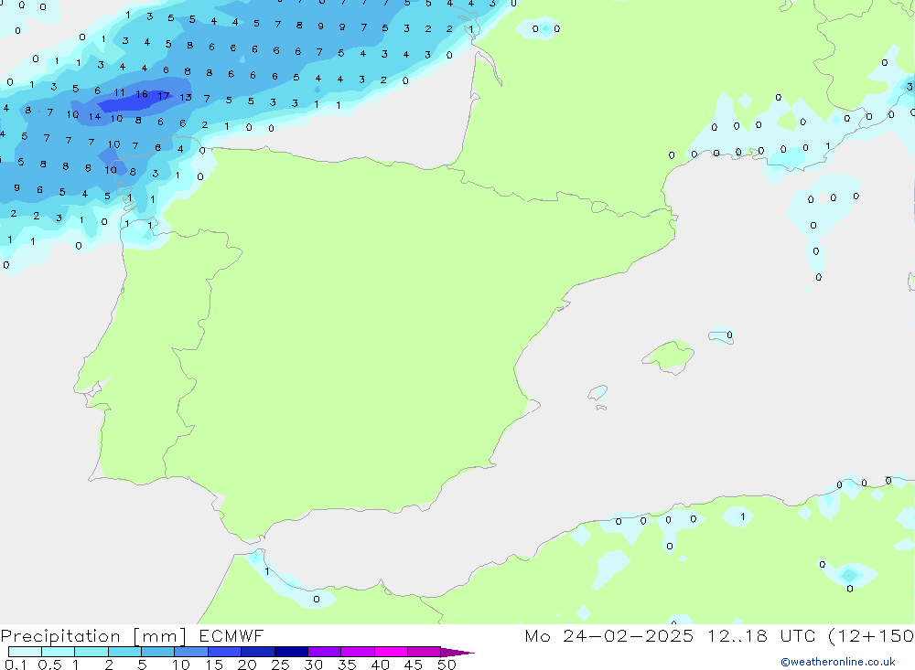This screenshot has height=670, width=915.
Task: Click the '40' legend label
Action: [x=380, y=665]
